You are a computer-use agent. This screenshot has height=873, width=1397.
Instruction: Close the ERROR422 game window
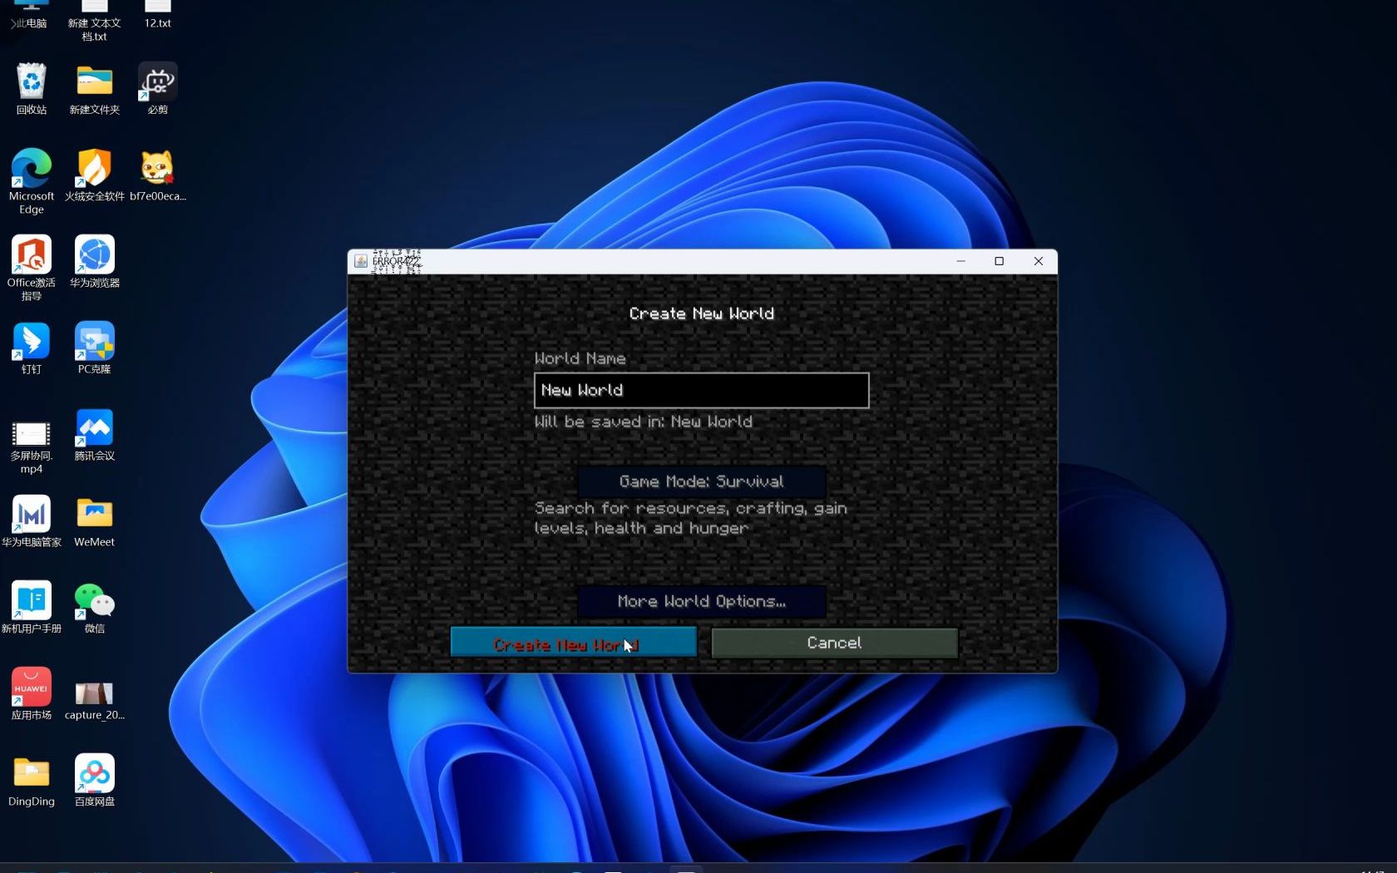coord(1039,261)
